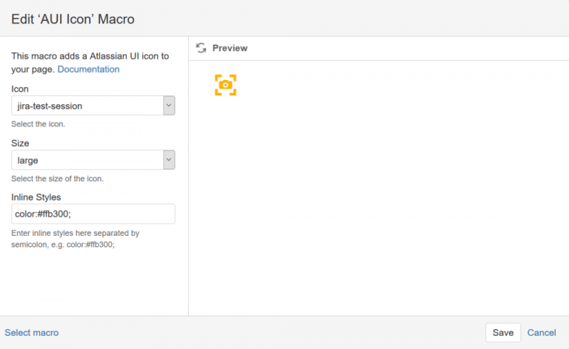Image resolution: width=569 pixels, height=349 pixels.
Task: Click the Inline Styles label
Action: point(36,197)
